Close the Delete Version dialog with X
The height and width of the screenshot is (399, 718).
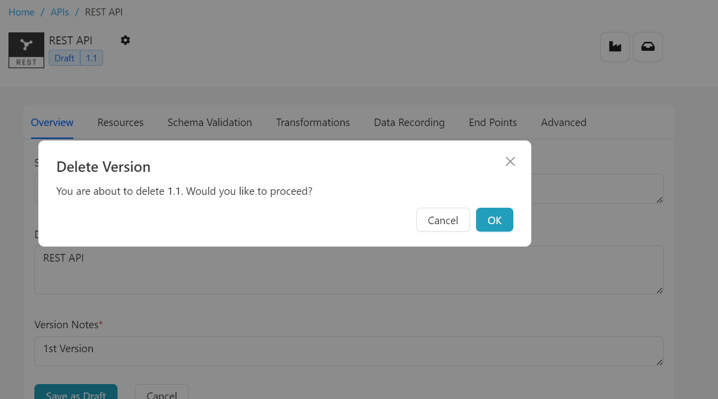[x=510, y=161]
